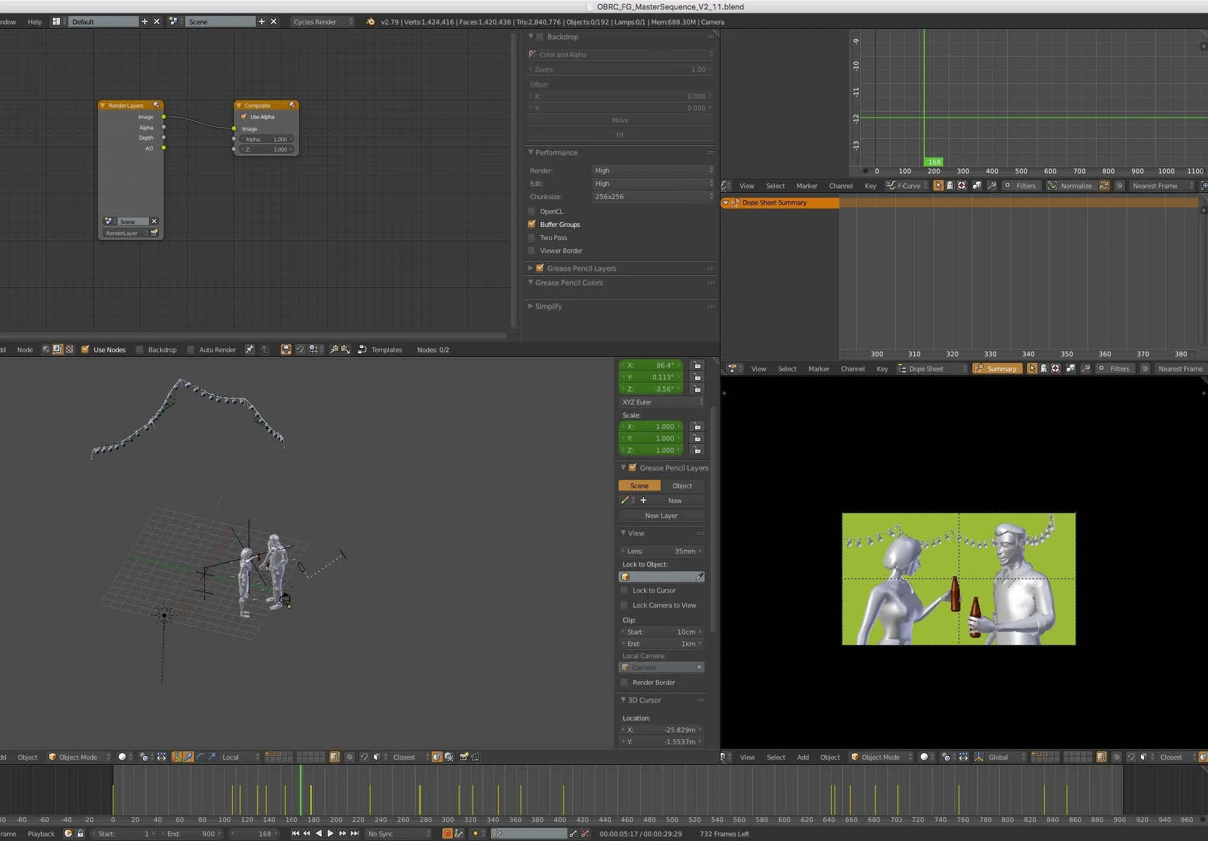The height and width of the screenshot is (841, 1208).
Task: Toggle lock time to other windows icon
Action: tap(80, 833)
